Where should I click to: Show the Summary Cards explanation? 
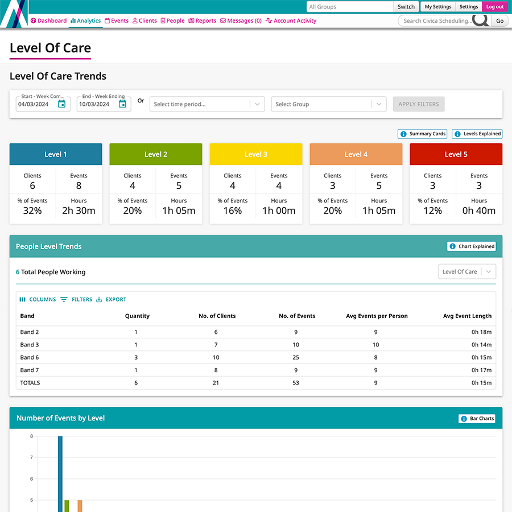[x=422, y=134]
